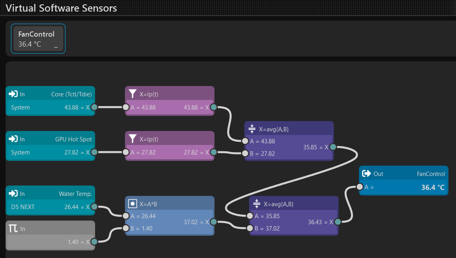Click the multiply X=A*B node icon
This screenshot has height=258, width=456.
click(133, 204)
